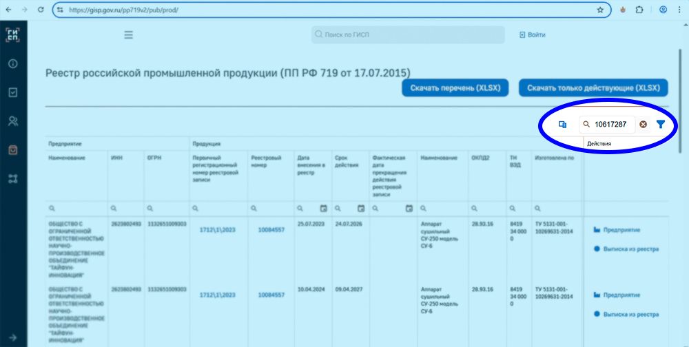Open calendar picker for Срок действия filter

click(x=360, y=208)
